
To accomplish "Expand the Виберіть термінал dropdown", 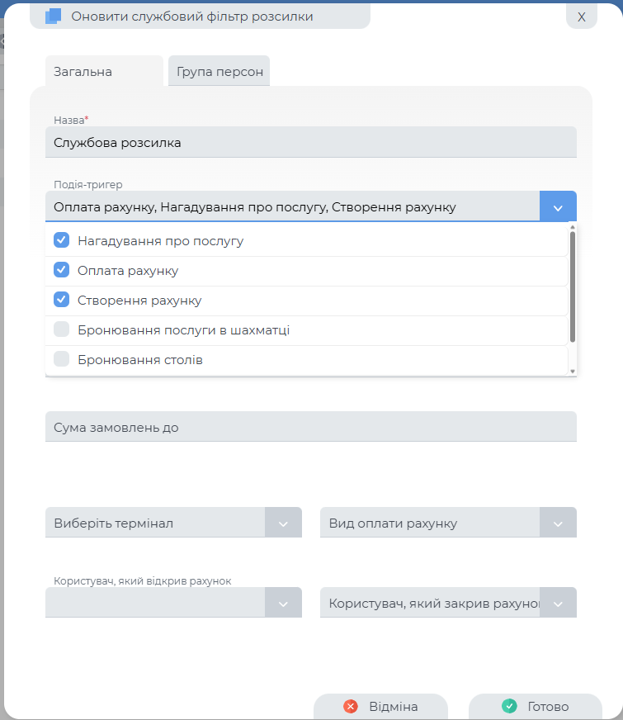I will (x=283, y=523).
